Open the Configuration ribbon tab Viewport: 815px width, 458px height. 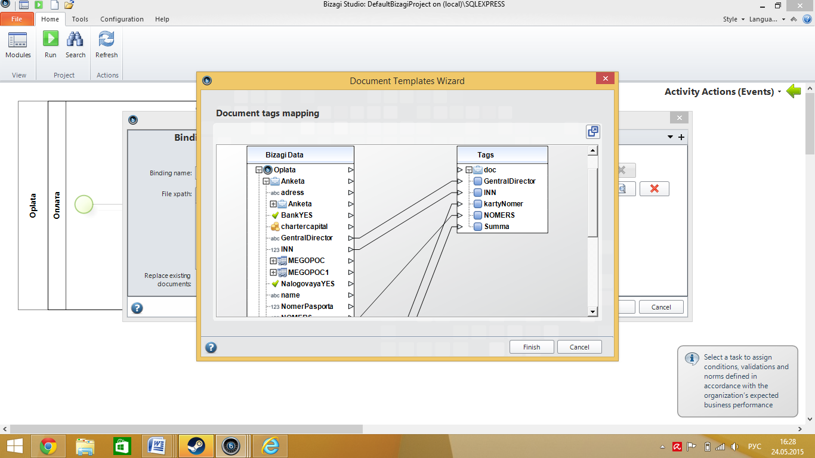[x=122, y=19]
